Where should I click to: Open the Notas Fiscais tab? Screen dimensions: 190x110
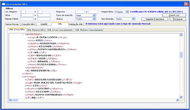tap(12, 24)
